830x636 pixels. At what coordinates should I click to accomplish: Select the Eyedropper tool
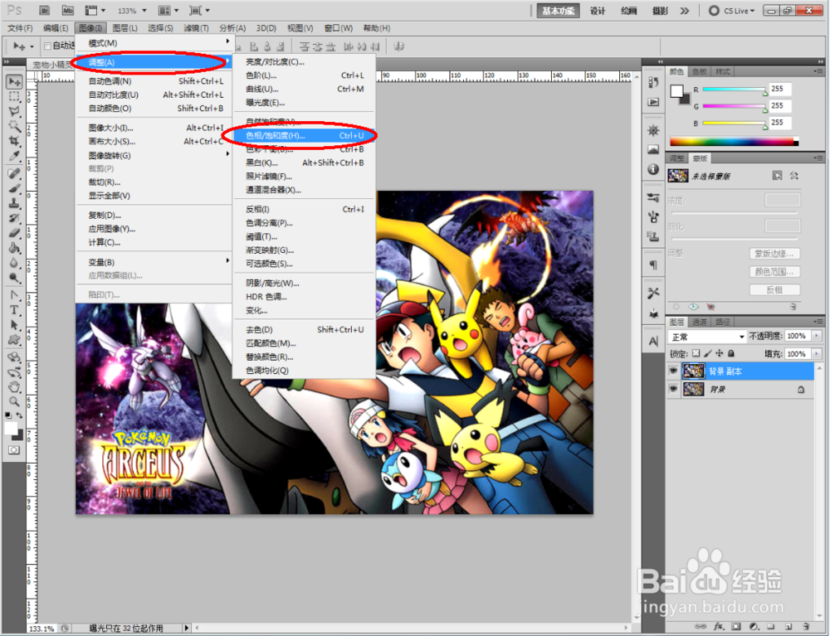14,156
